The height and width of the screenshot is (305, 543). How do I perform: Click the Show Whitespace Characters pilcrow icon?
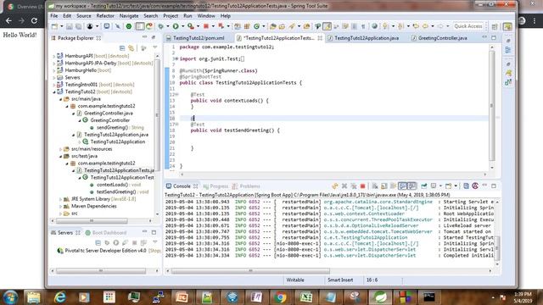[363, 26]
